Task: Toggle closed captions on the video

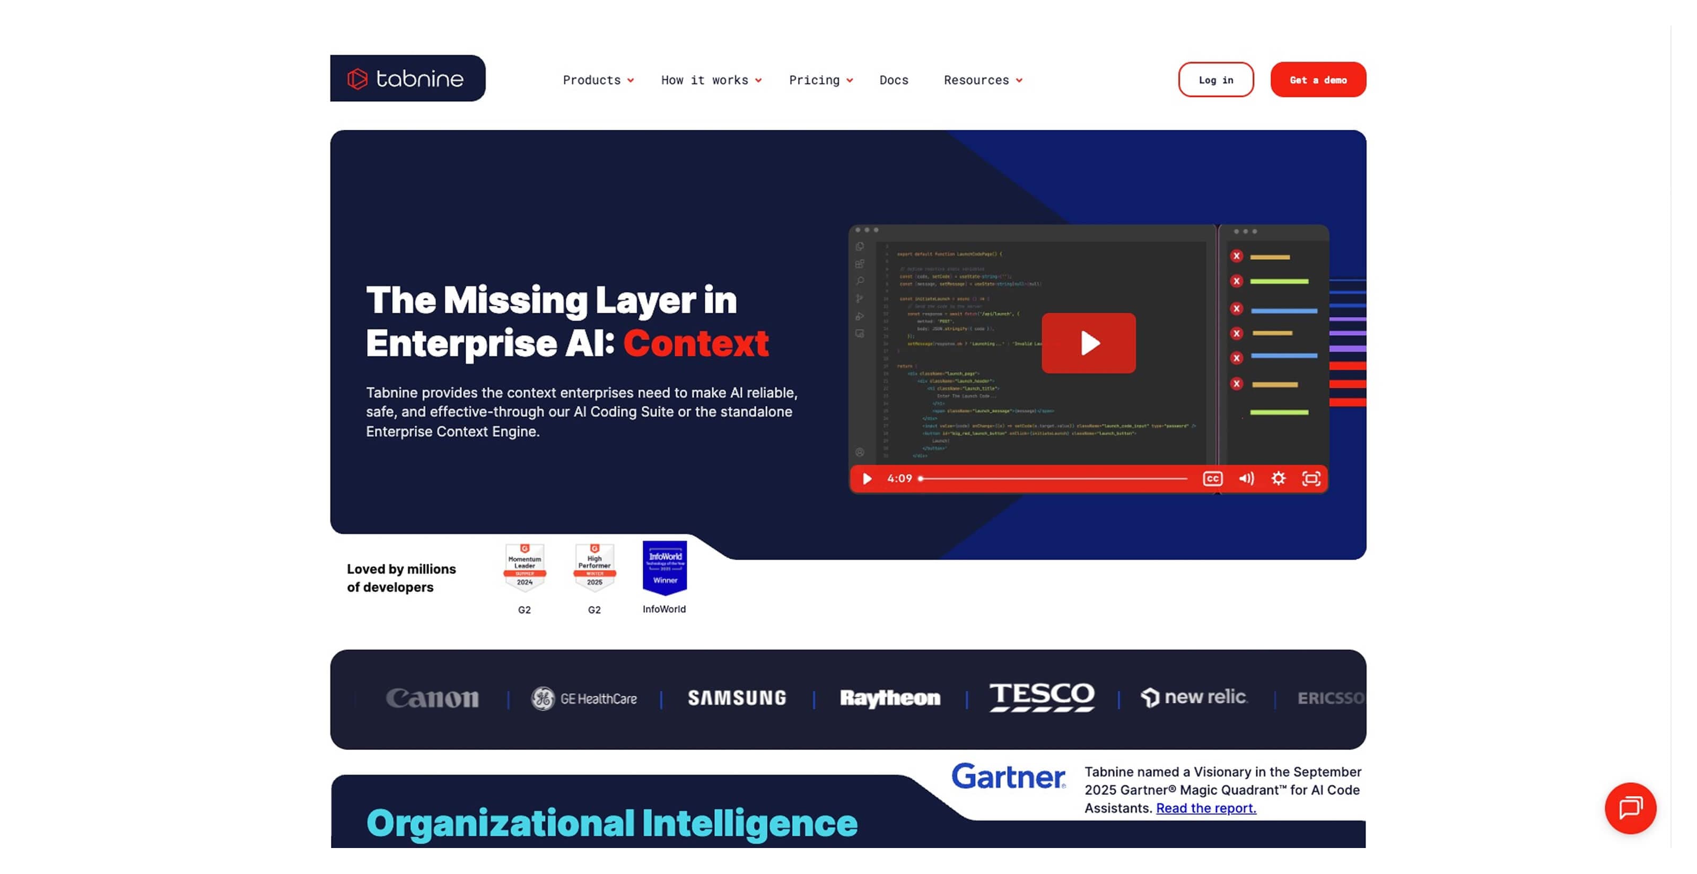Action: point(1212,478)
